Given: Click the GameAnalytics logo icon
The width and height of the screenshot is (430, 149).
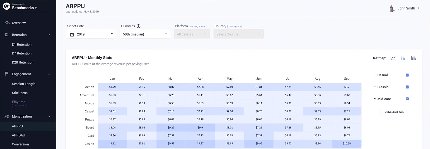Looking at the screenshot, I should point(6,6).
